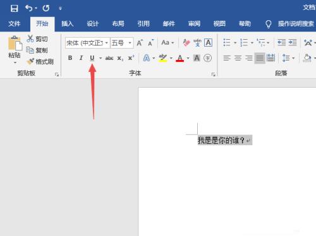Click the 剪切 cut button
The image size is (316, 236).
[x=37, y=39]
